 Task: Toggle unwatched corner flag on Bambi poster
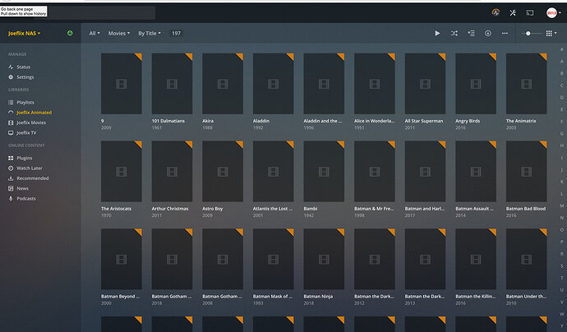342,144
